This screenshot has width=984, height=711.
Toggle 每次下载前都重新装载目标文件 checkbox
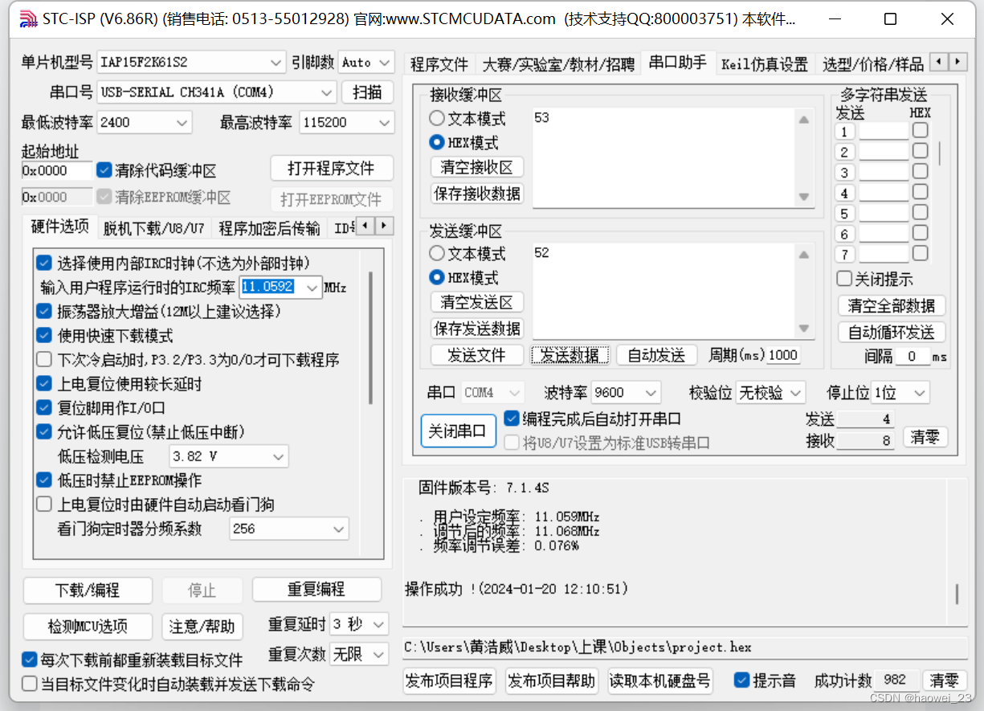coord(30,660)
